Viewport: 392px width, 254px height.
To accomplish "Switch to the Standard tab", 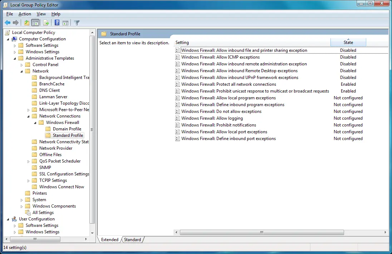I will point(132,240).
